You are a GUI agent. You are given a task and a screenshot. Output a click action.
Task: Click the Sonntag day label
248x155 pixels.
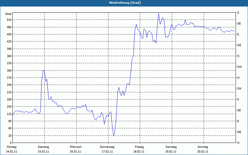203,147
